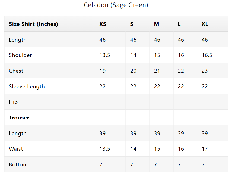
Task: Click the bold Trouser section label
Action: [x=19, y=118]
